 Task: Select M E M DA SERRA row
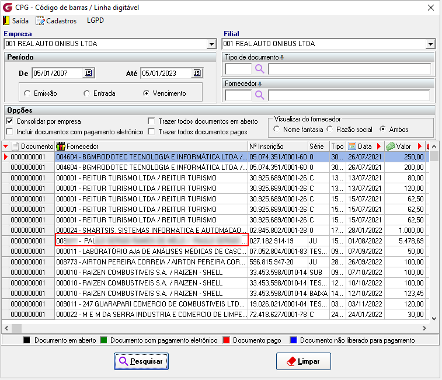tap(215, 314)
